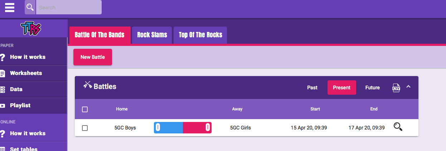Viewport: 446px width, 151px height.
Task: Switch to the Rock Slams tab
Action: click(x=152, y=35)
